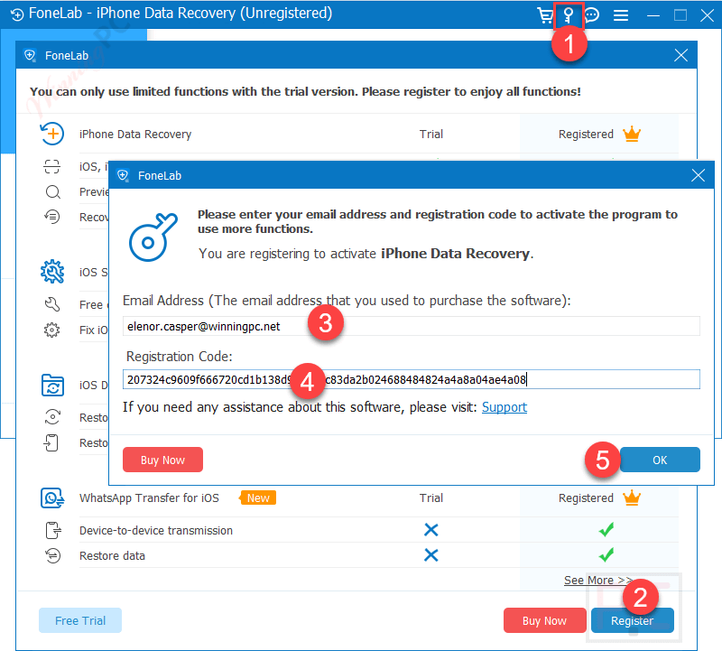Open the Support link
The width and height of the screenshot is (722, 651).
pos(504,407)
